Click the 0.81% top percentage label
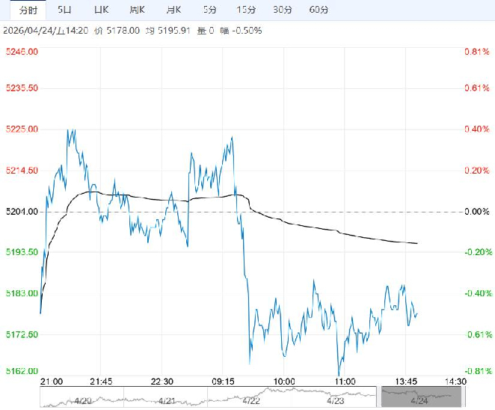495x410 pixels. (x=476, y=52)
